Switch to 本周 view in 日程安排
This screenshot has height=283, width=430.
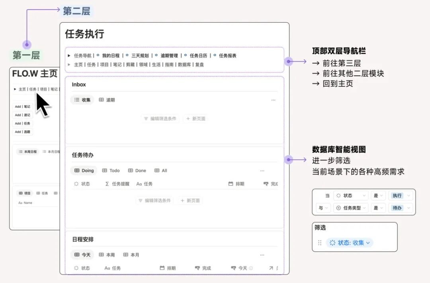[x=107, y=255]
